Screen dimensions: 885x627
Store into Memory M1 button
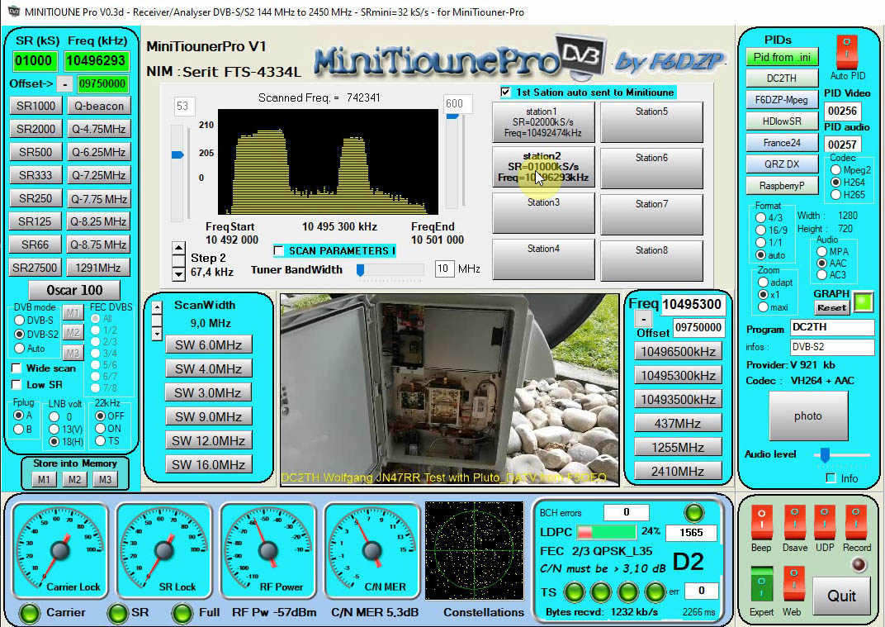coord(44,480)
